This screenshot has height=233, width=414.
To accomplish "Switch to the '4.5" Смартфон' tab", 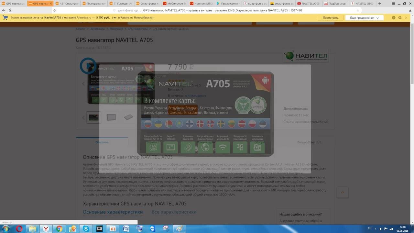I will click(x=67, y=4).
